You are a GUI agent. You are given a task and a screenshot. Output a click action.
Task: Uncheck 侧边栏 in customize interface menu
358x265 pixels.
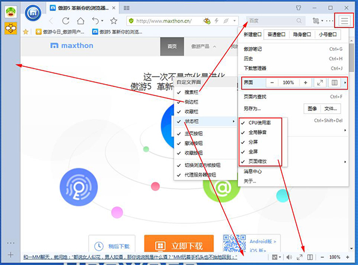click(x=205, y=102)
